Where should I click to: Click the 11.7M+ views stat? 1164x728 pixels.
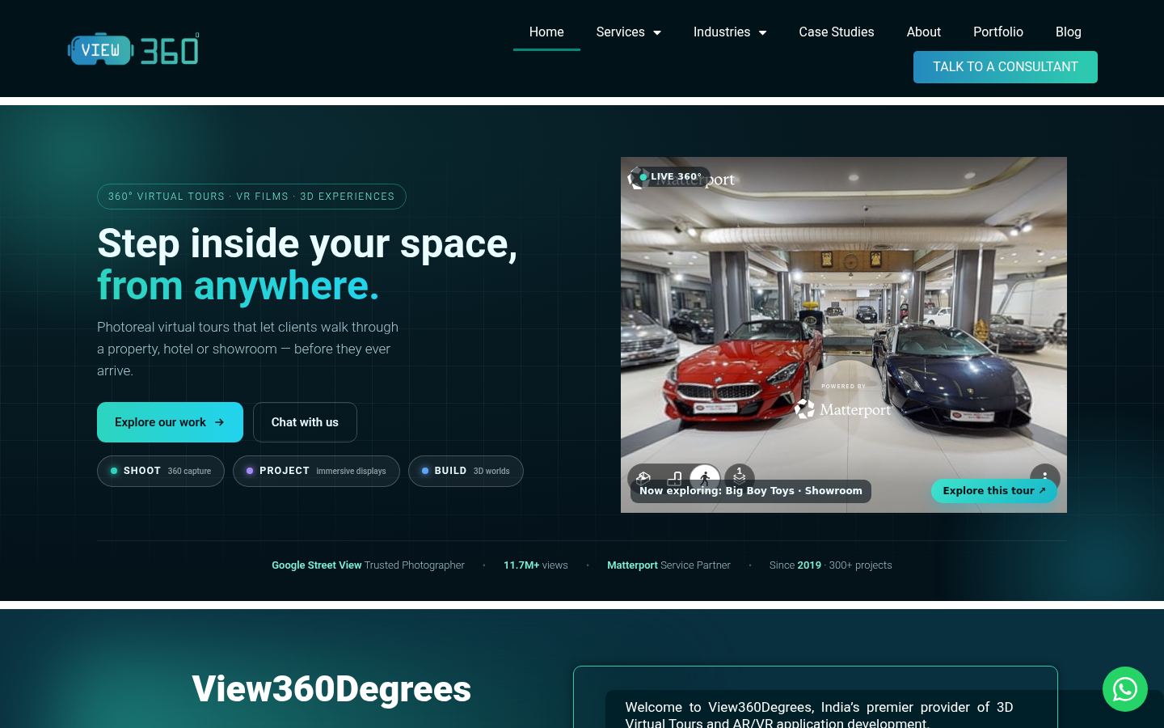536,565
